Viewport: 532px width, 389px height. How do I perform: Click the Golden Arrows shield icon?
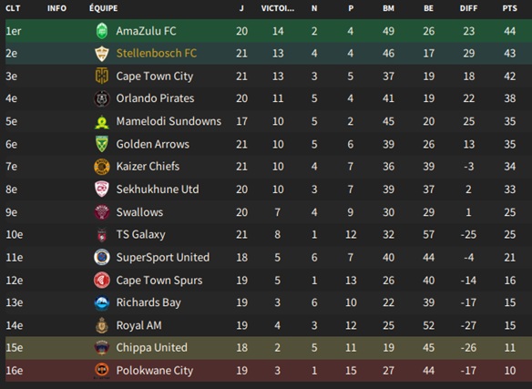pos(102,144)
